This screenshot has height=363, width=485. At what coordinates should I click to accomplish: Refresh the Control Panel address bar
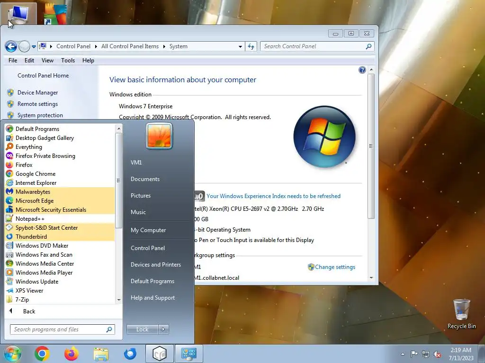tap(251, 46)
